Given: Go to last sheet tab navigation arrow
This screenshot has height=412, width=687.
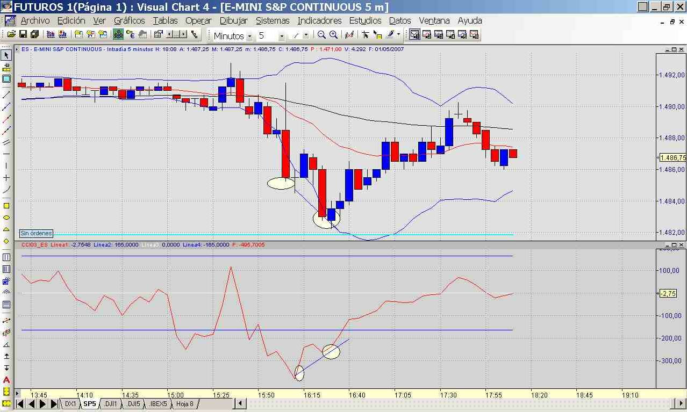Looking at the screenshot, I should tap(54, 403).
